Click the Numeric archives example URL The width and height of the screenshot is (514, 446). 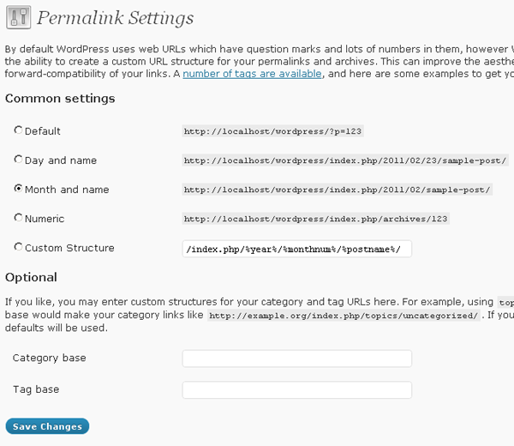(315, 219)
